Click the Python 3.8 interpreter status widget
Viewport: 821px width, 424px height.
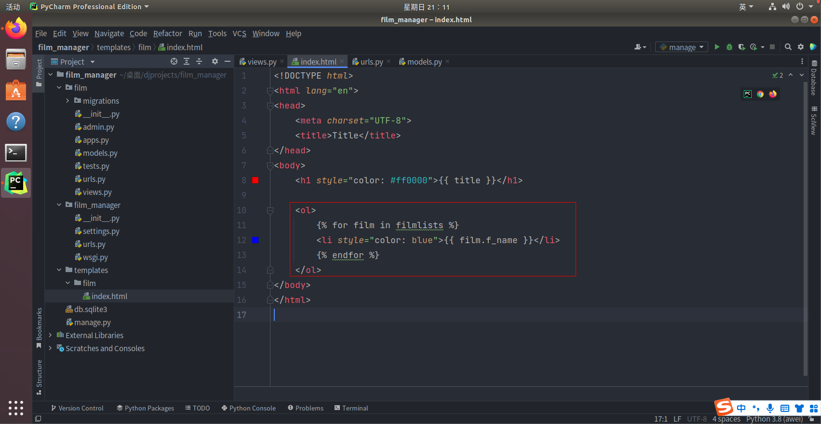tap(775, 419)
